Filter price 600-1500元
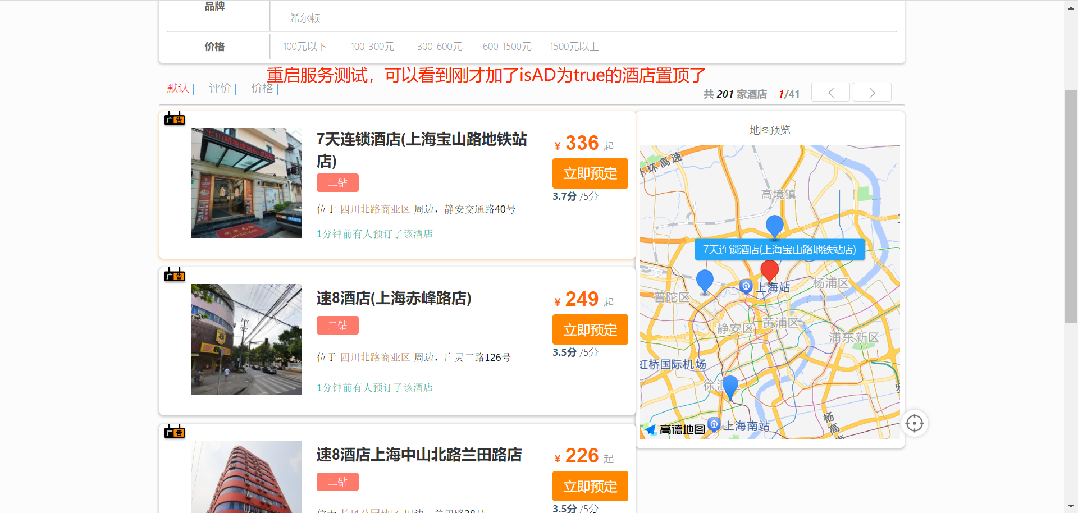The height and width of the screenshot is (513, 1078). point(507,47)
